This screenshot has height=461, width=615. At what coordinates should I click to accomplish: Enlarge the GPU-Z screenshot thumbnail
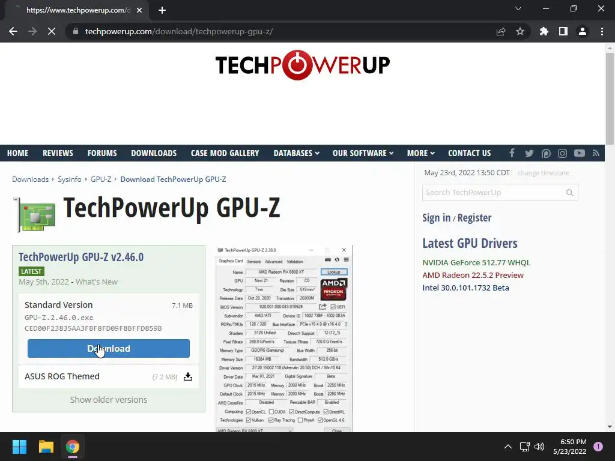(283, 339)
